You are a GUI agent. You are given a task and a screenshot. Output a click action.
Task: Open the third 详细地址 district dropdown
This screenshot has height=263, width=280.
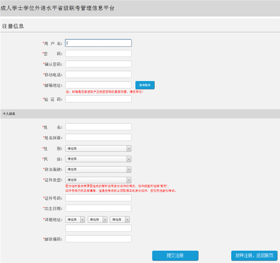[120, 219]
